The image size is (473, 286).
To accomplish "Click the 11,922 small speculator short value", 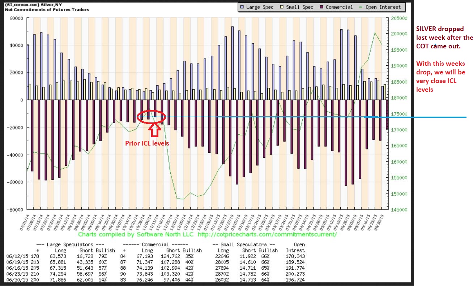I will tap(247, 256).
